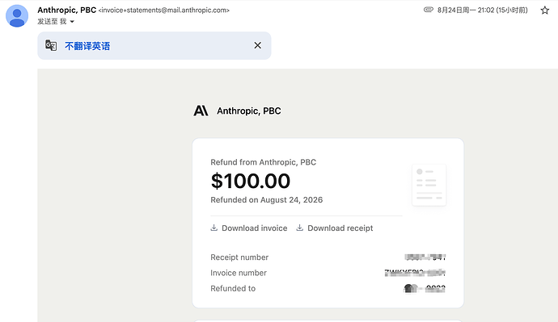Dismiss the translation banner with X

coord(258,45)
